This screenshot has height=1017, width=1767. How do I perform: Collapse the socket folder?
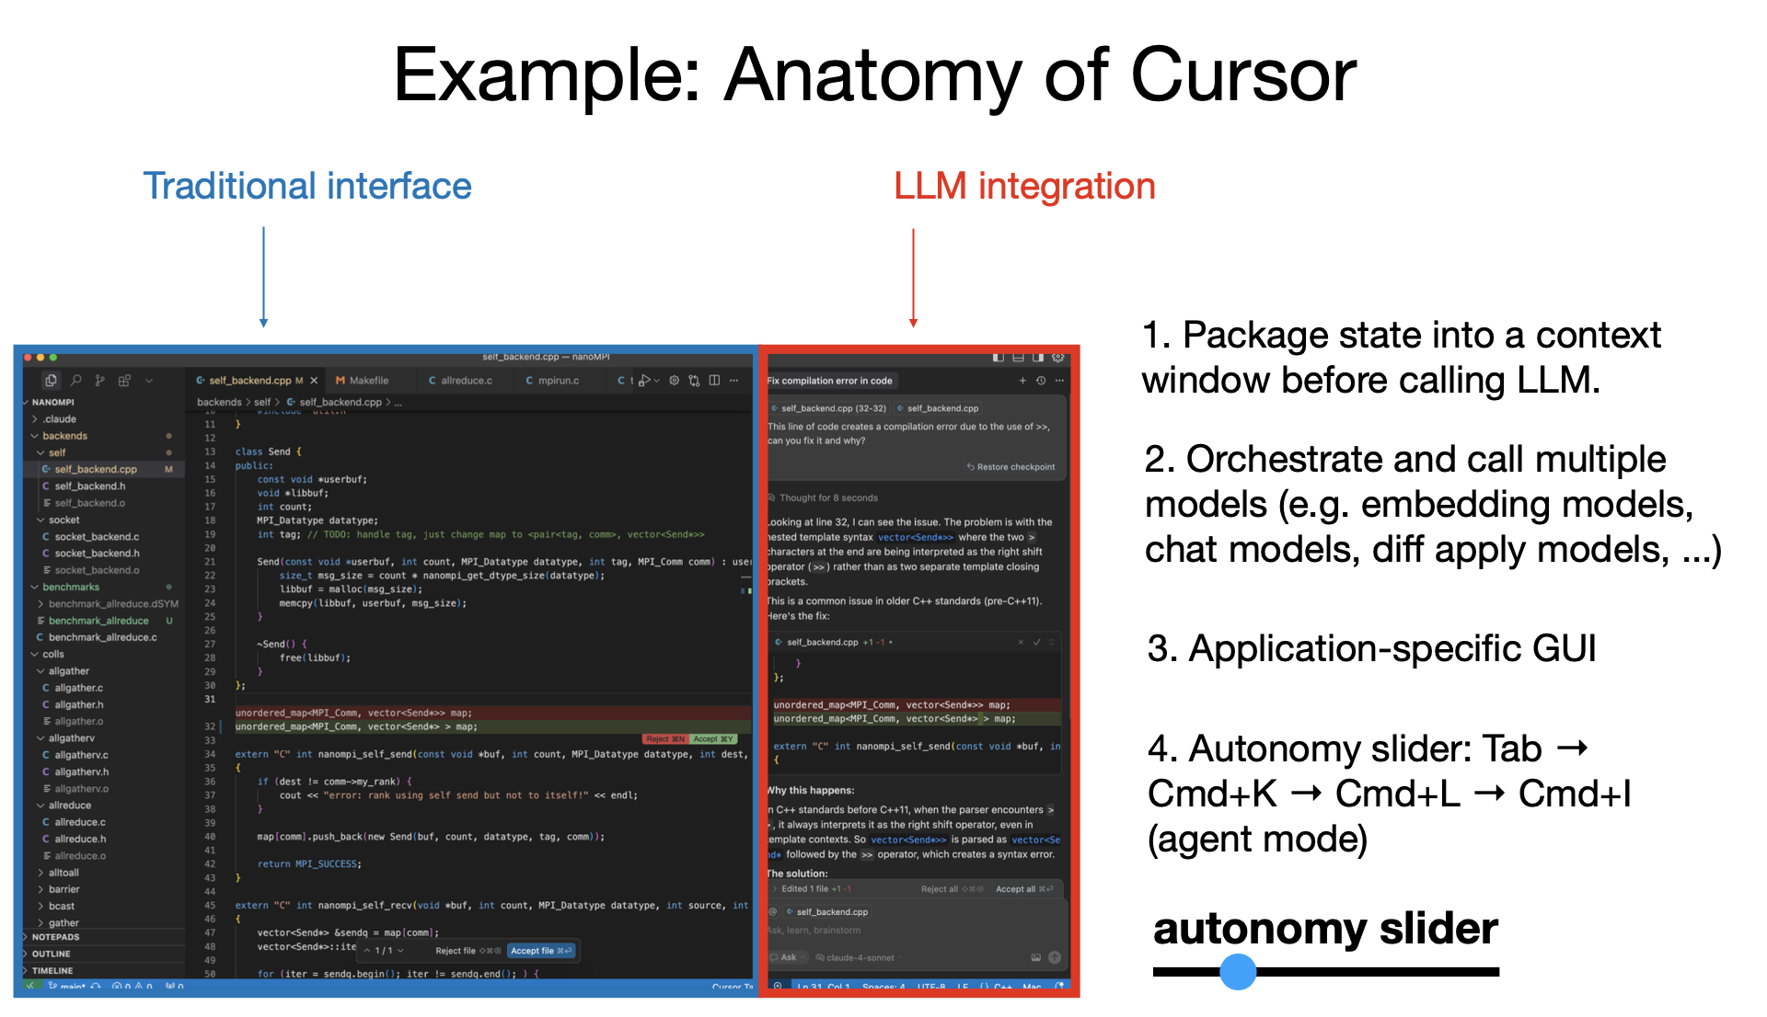tap(102, 520)
